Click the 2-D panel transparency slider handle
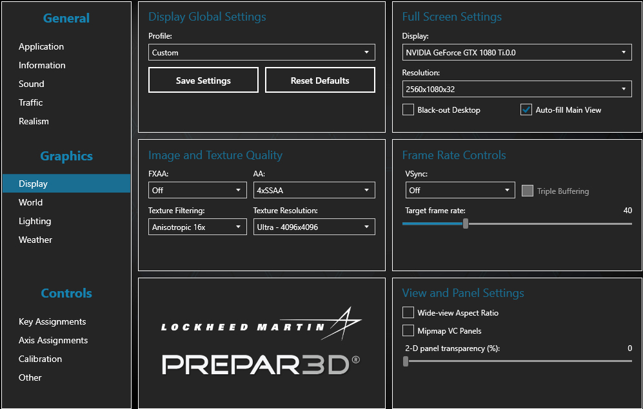 coord(406,361)
